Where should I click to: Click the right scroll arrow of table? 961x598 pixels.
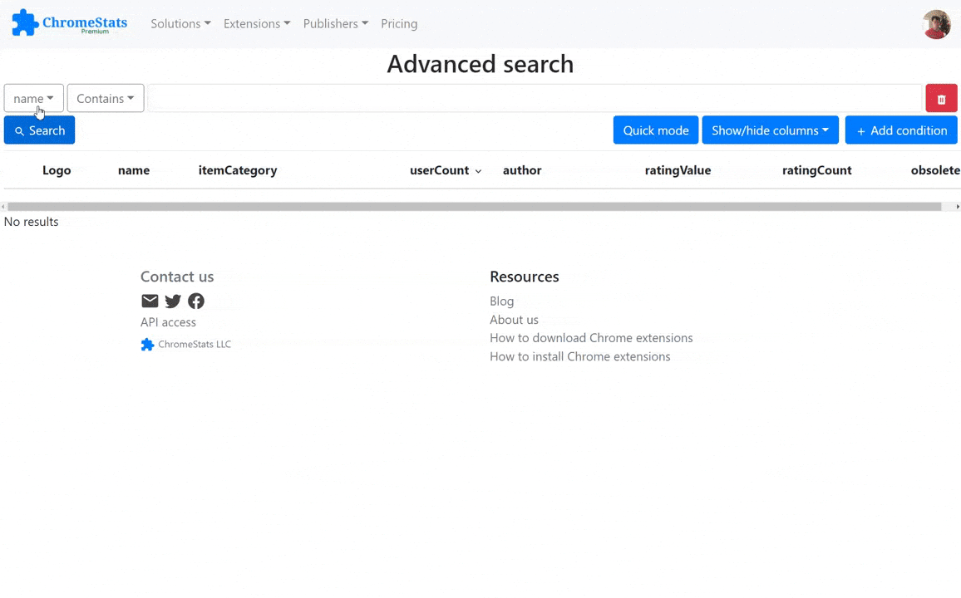pyautogui.click(x=958, y=207)
